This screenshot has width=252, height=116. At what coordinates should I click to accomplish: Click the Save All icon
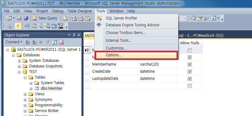pyautogui.click(x=26, y=18)
